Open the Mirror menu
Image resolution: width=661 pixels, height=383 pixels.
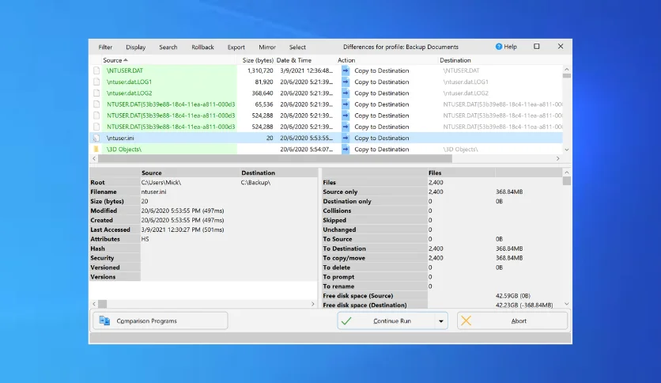[x=267, y=47]
